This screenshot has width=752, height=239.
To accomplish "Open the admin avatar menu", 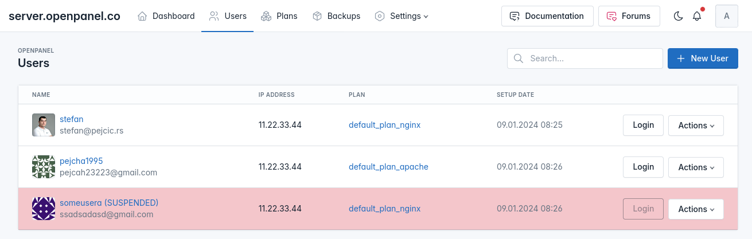I will [x=727, y=16].
